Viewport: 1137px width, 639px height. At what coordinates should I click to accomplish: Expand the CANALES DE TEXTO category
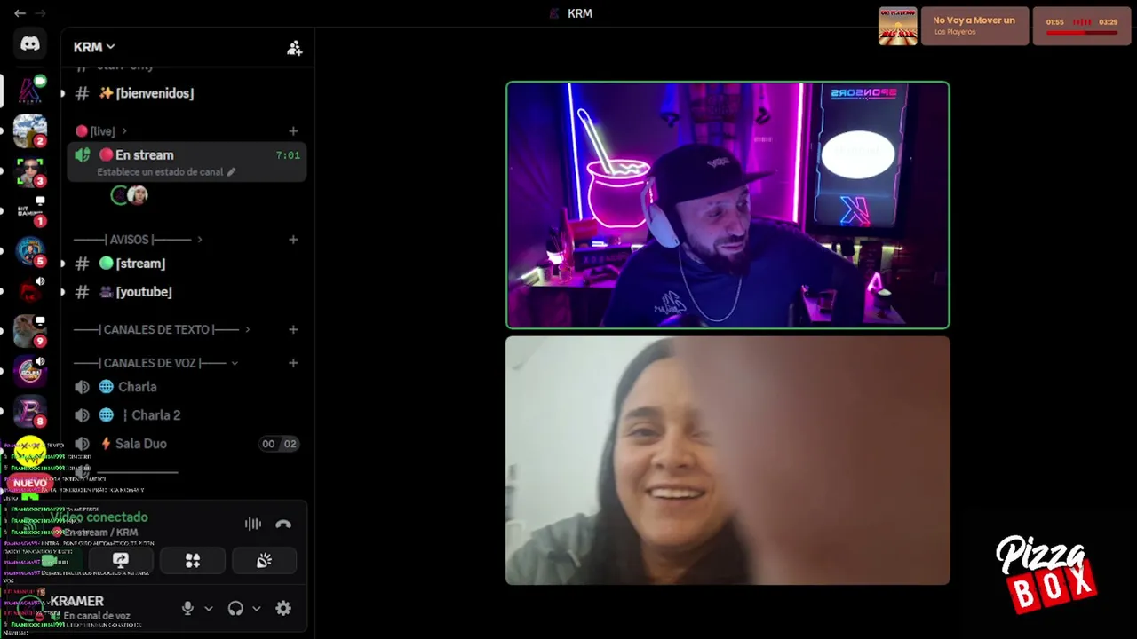[x=162, y=330]
